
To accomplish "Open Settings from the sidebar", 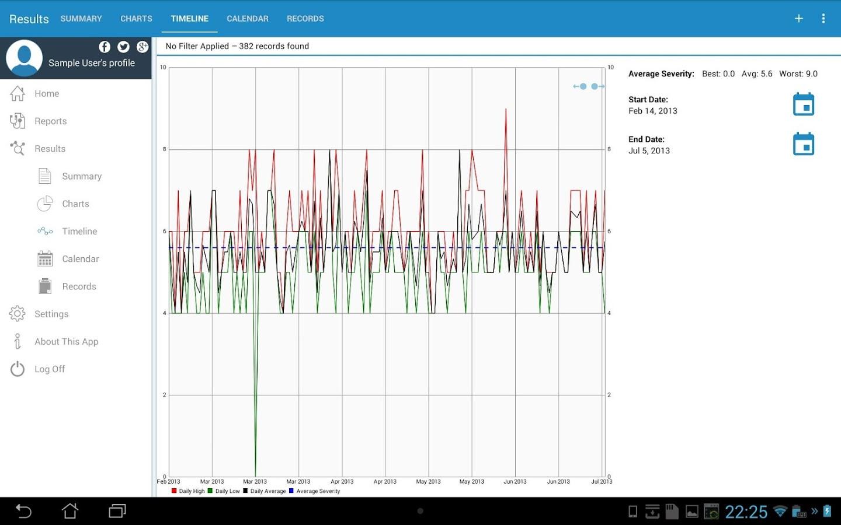I will (51, 314).
